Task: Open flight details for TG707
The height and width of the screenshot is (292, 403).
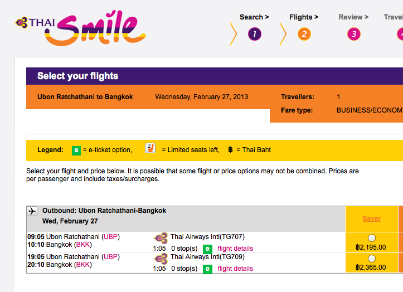Action: [x=235, y=249]
